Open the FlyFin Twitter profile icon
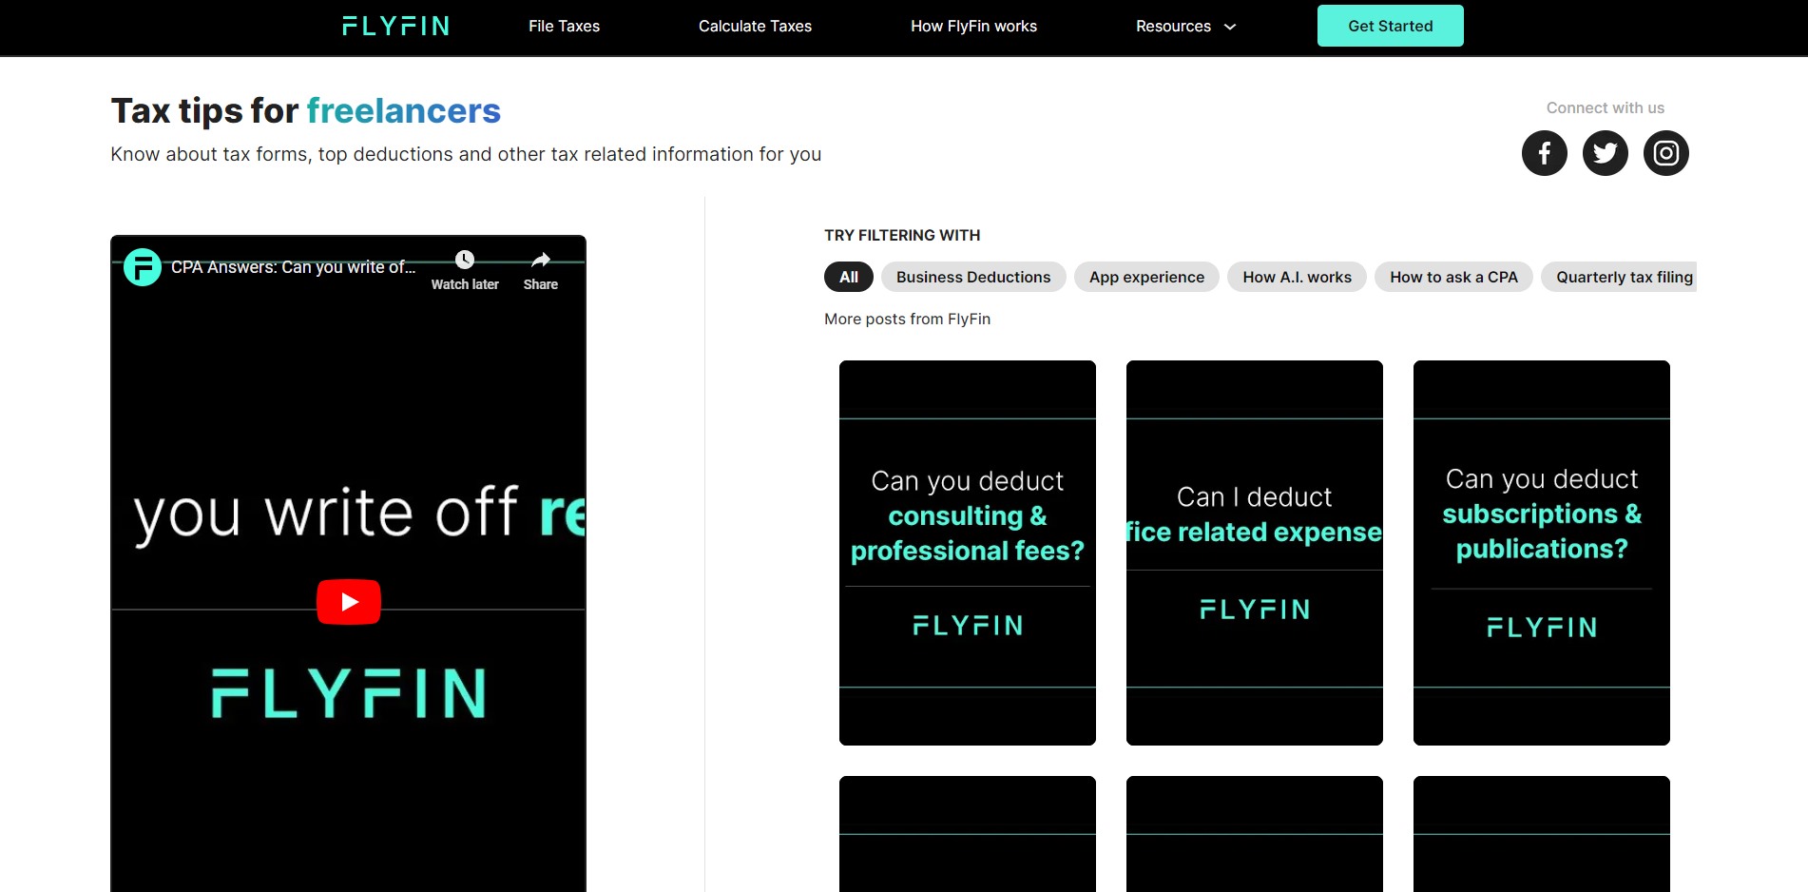 click(x=1605, y=153)
